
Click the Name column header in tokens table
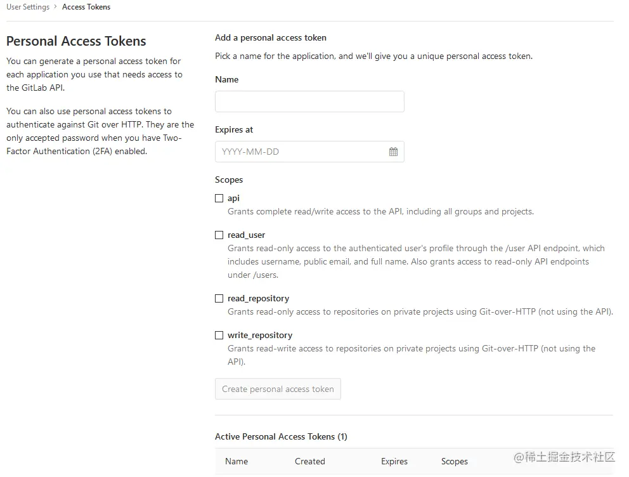tap(237, 461)
